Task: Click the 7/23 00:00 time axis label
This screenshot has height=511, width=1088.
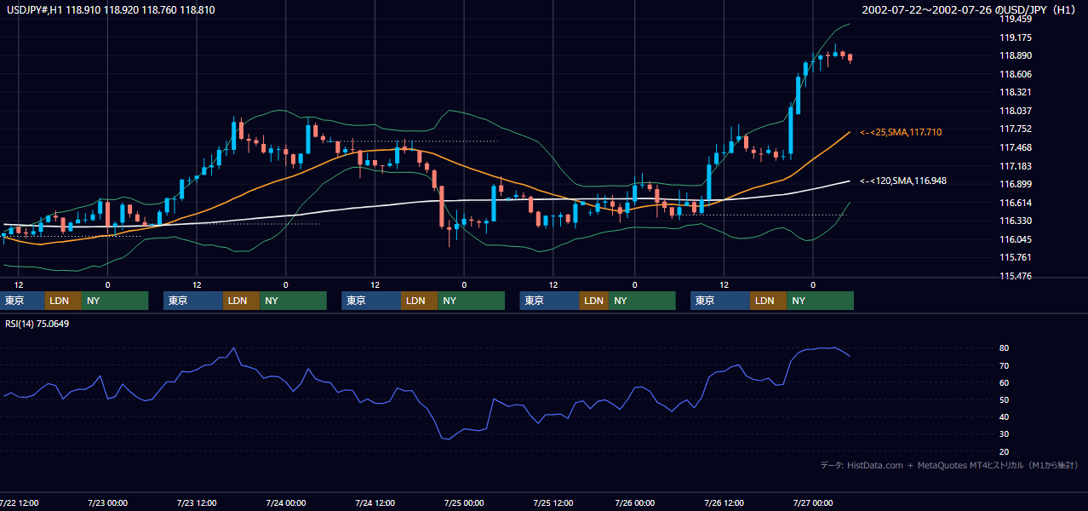Action: 106,502
